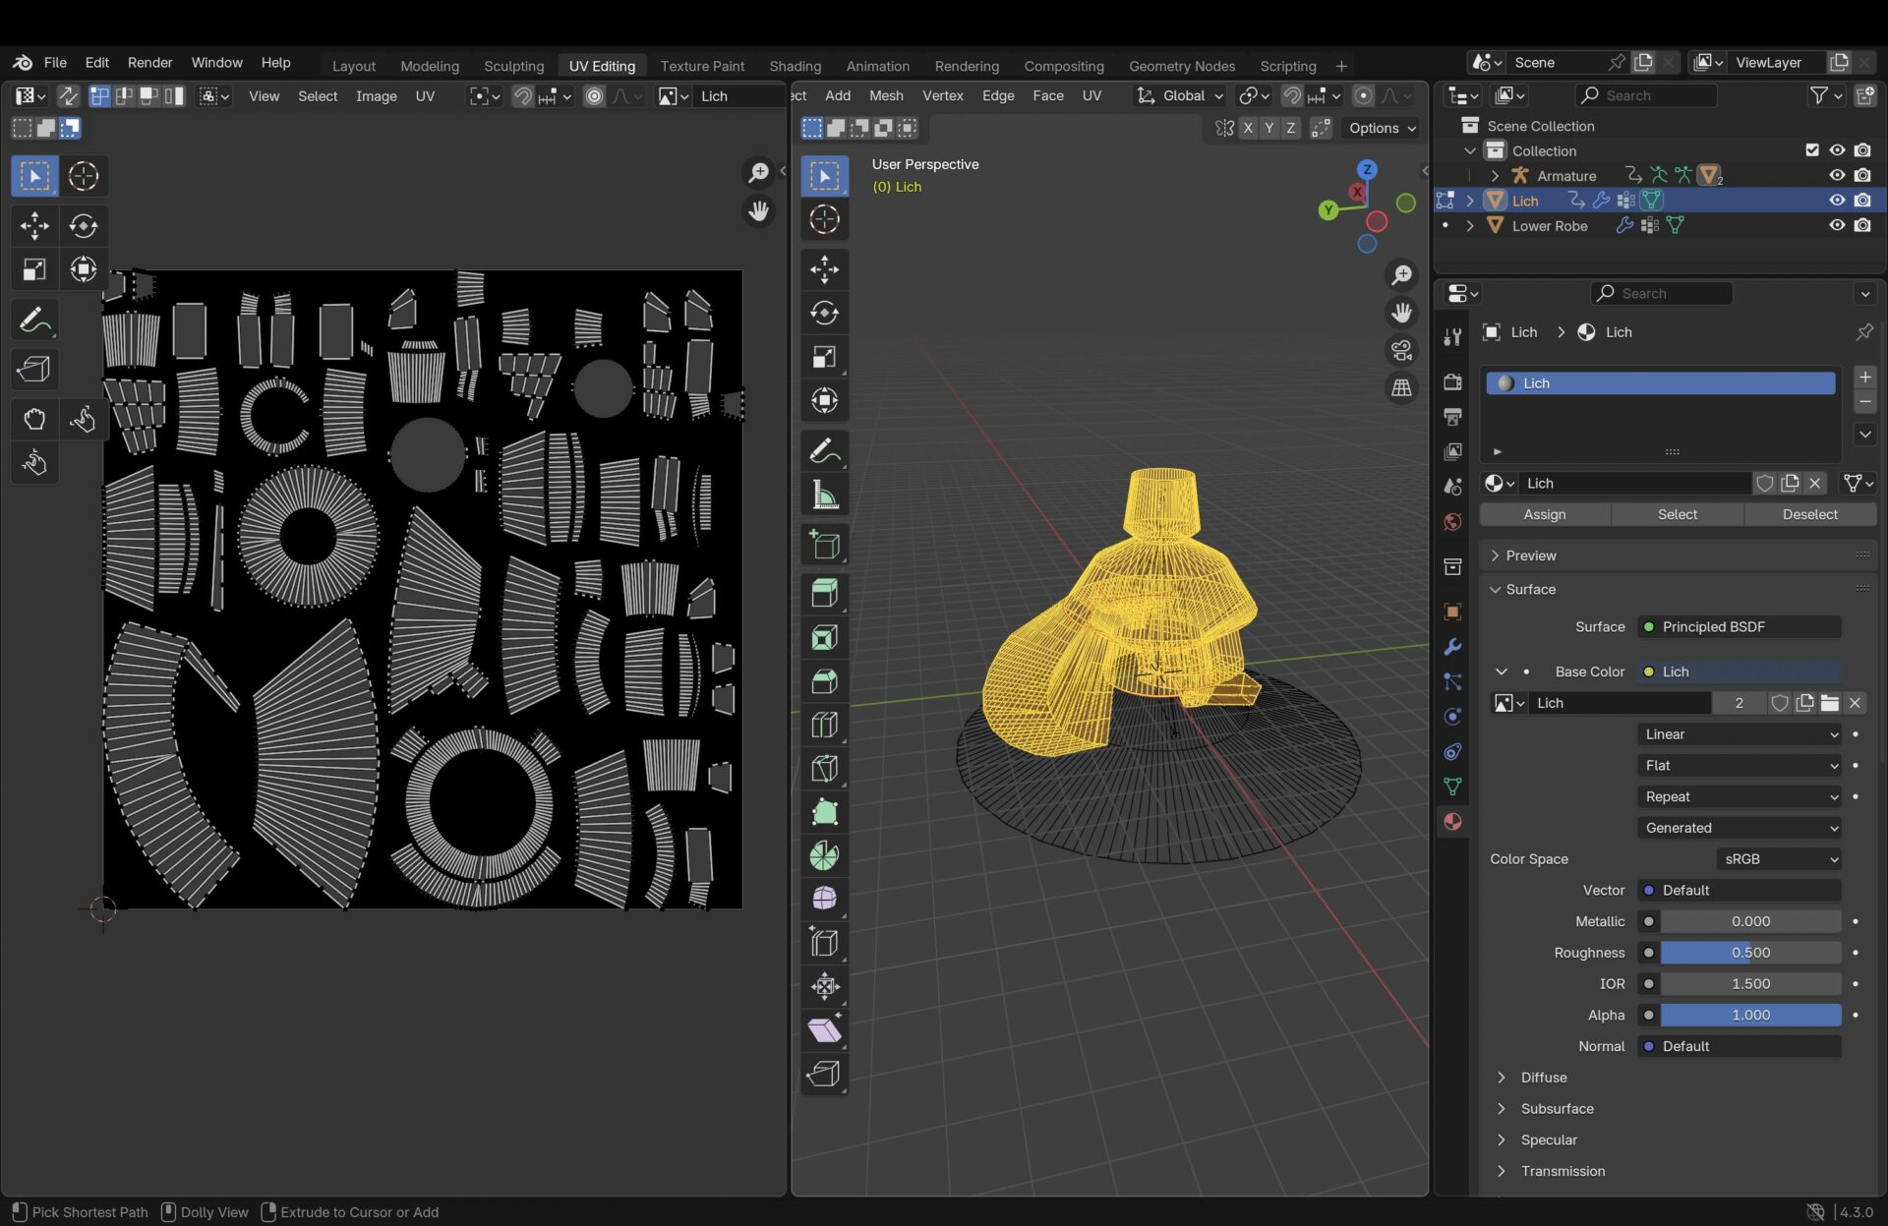This screenshot has width=1888, height=1226.
Task: Activate the Knife tool in viewport toolbar
Action: (x=824, y=769)
